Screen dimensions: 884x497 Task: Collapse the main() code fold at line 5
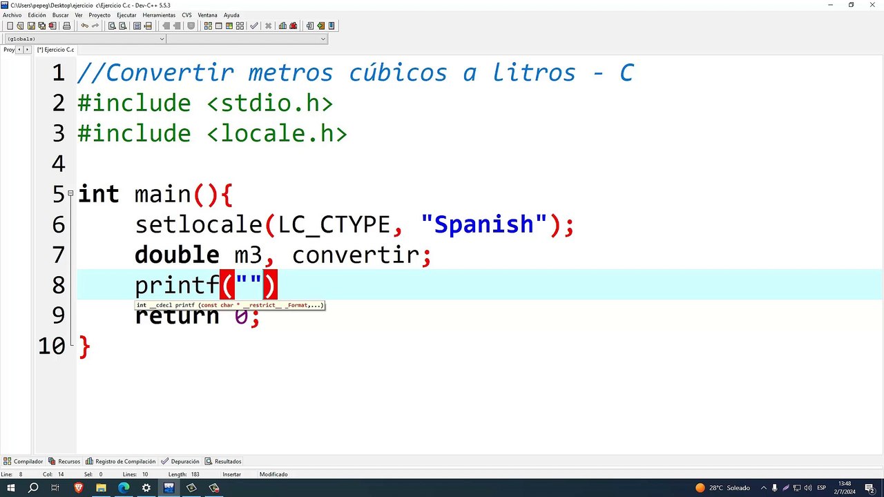click(70, 193)
